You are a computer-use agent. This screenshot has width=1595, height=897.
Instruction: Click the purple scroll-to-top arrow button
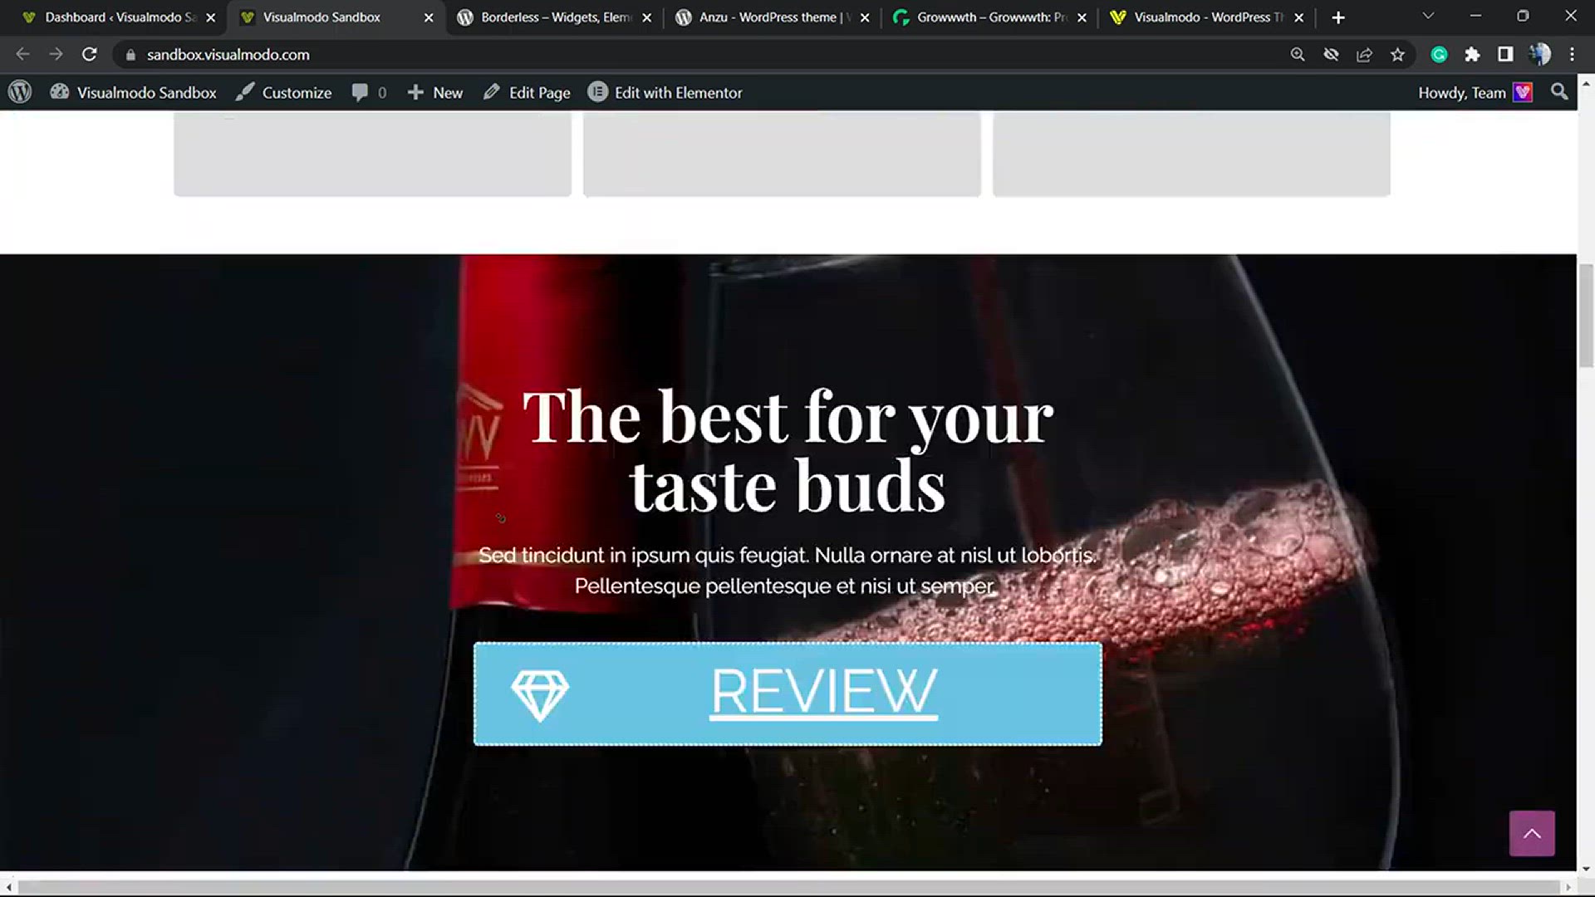click(x=1532, y=833)
